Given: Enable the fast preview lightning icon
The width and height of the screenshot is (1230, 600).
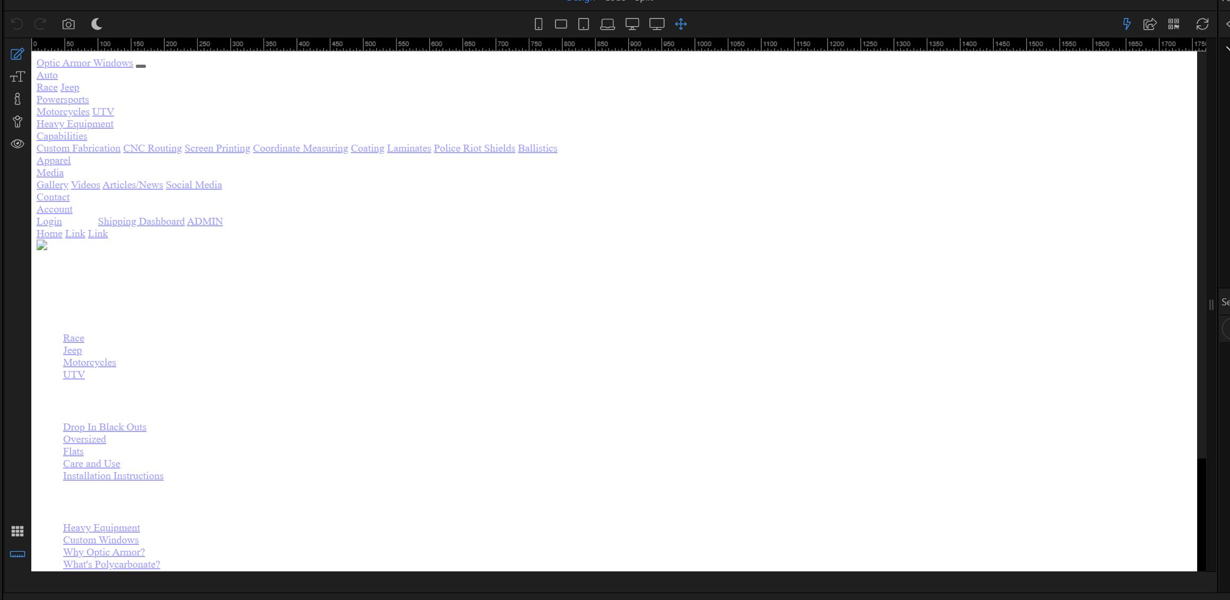Looking at the screenshot, I should [x=1127, y=23].
